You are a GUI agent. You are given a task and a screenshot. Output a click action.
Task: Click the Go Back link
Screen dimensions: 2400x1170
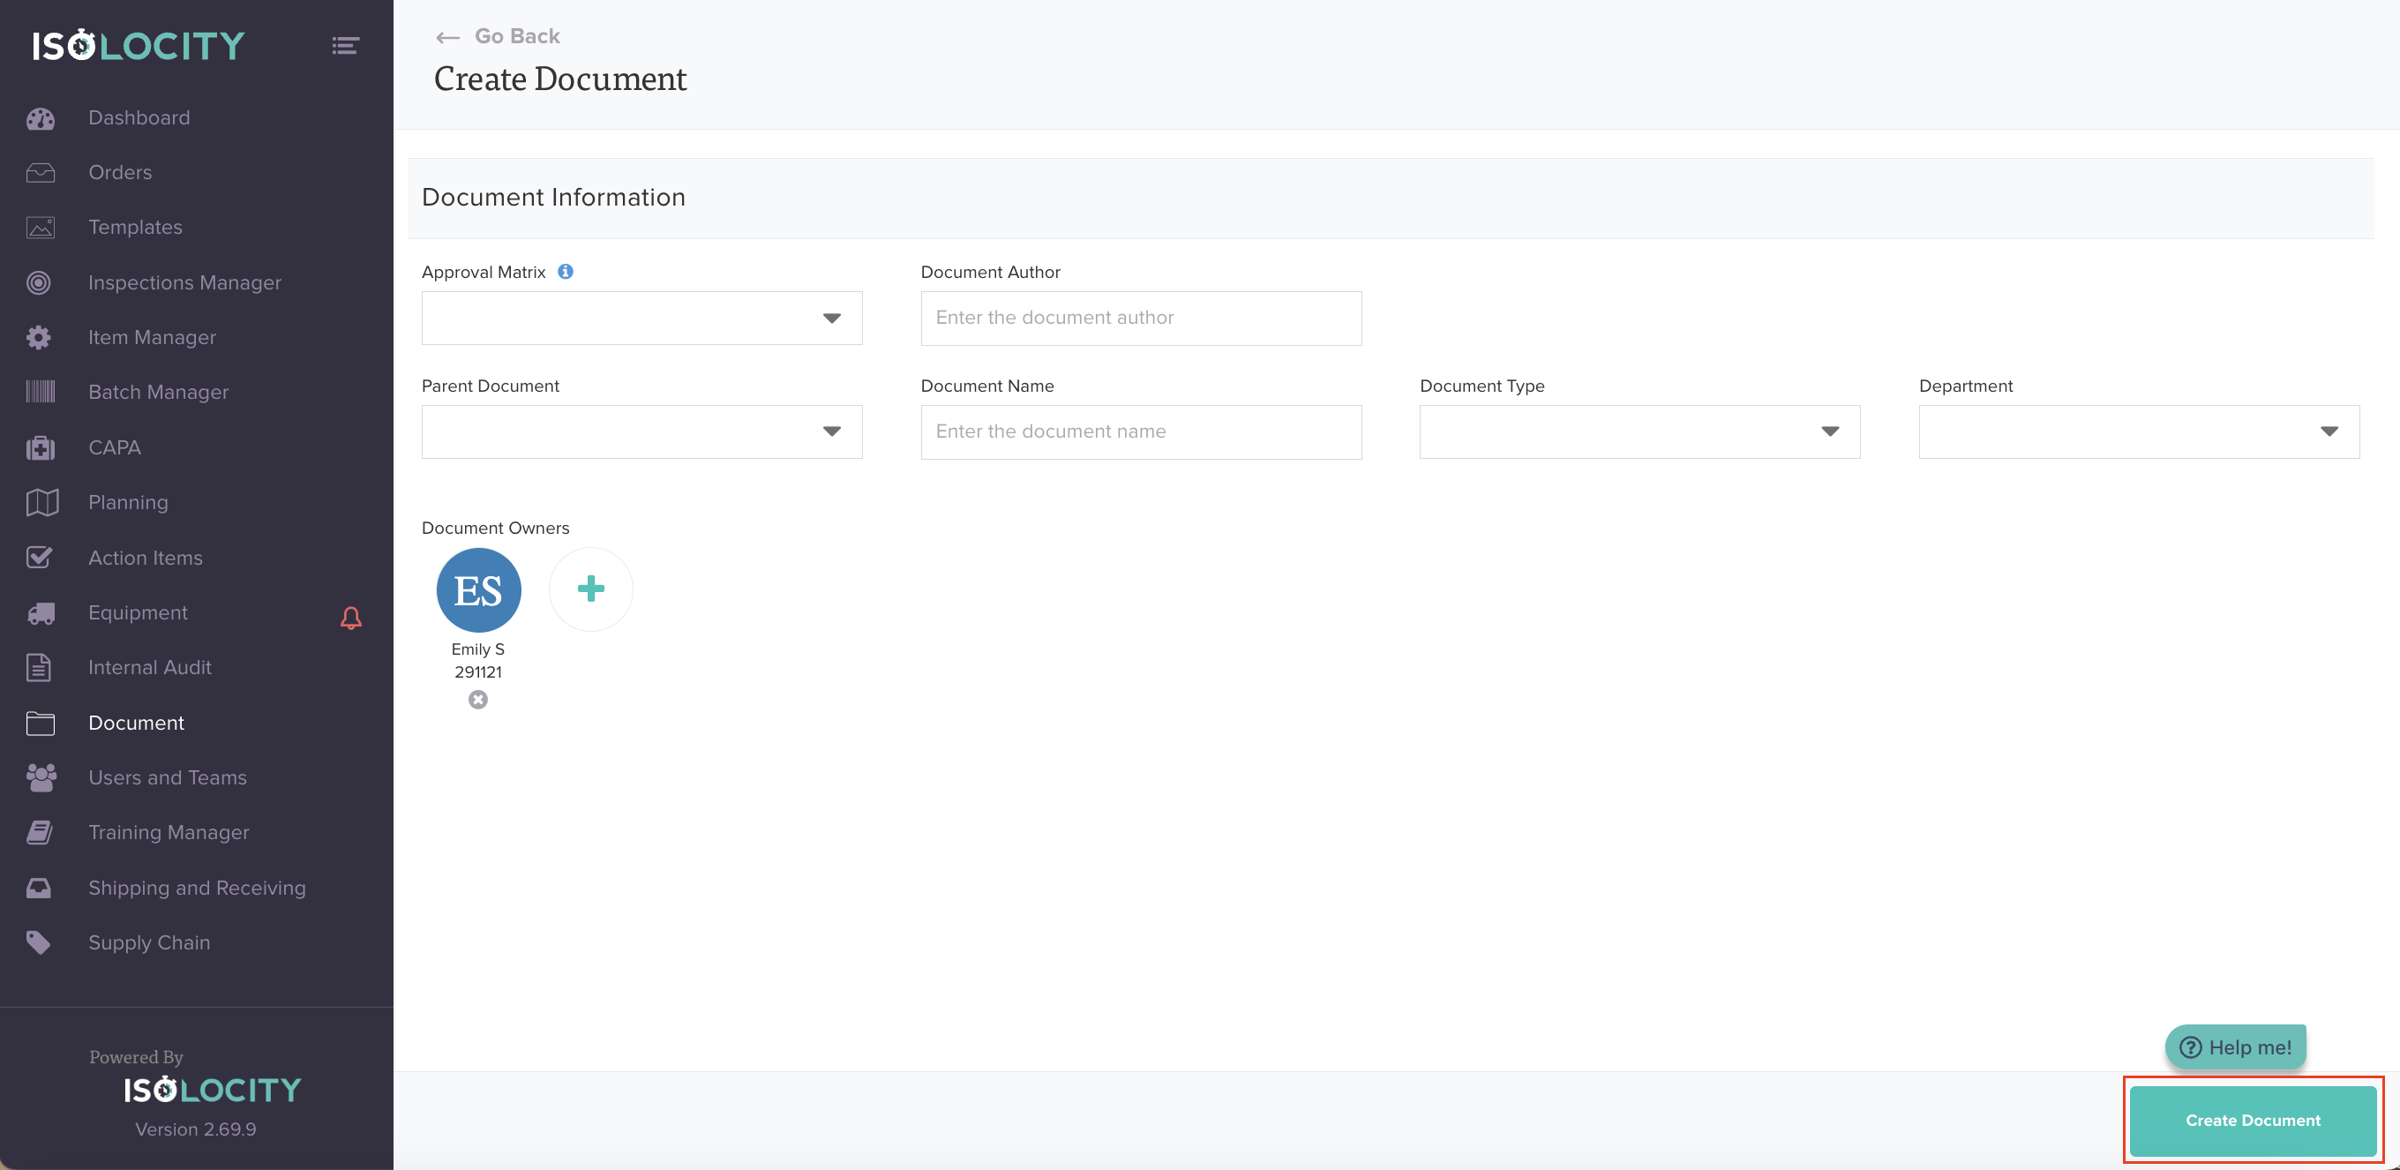499,36
